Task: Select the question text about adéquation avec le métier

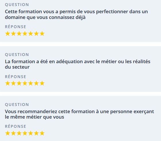Action: click(x=77, y=64)
